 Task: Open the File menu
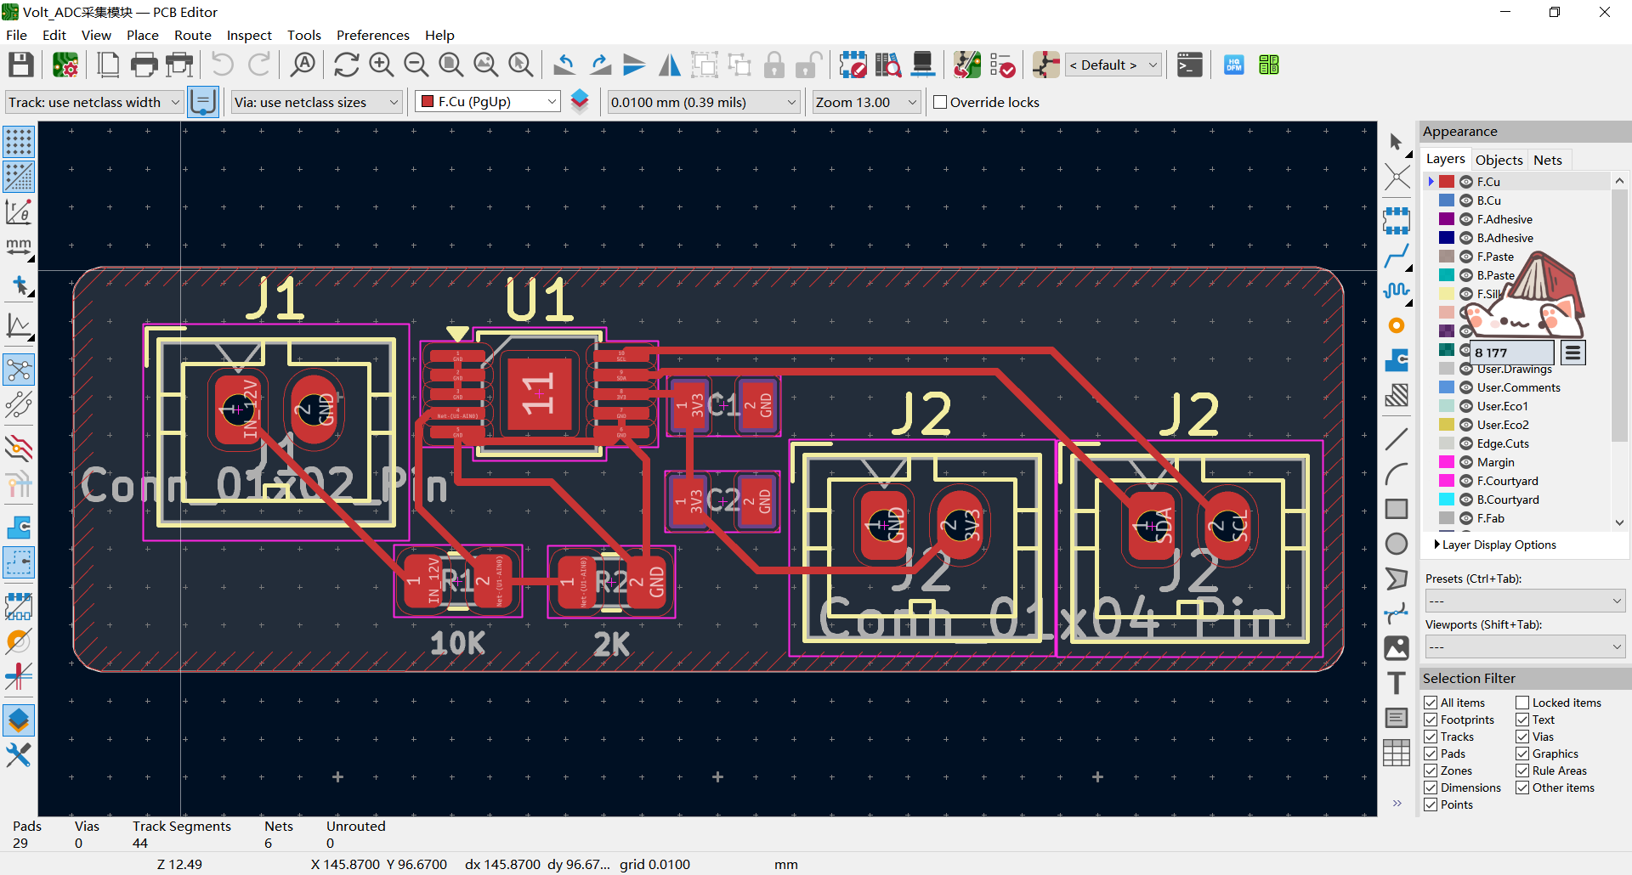click(x=16, y=35)
